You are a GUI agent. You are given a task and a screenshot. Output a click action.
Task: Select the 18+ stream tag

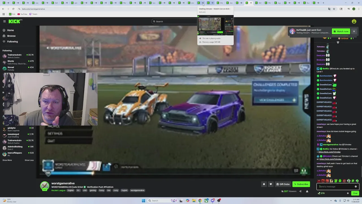pos(78,190)
